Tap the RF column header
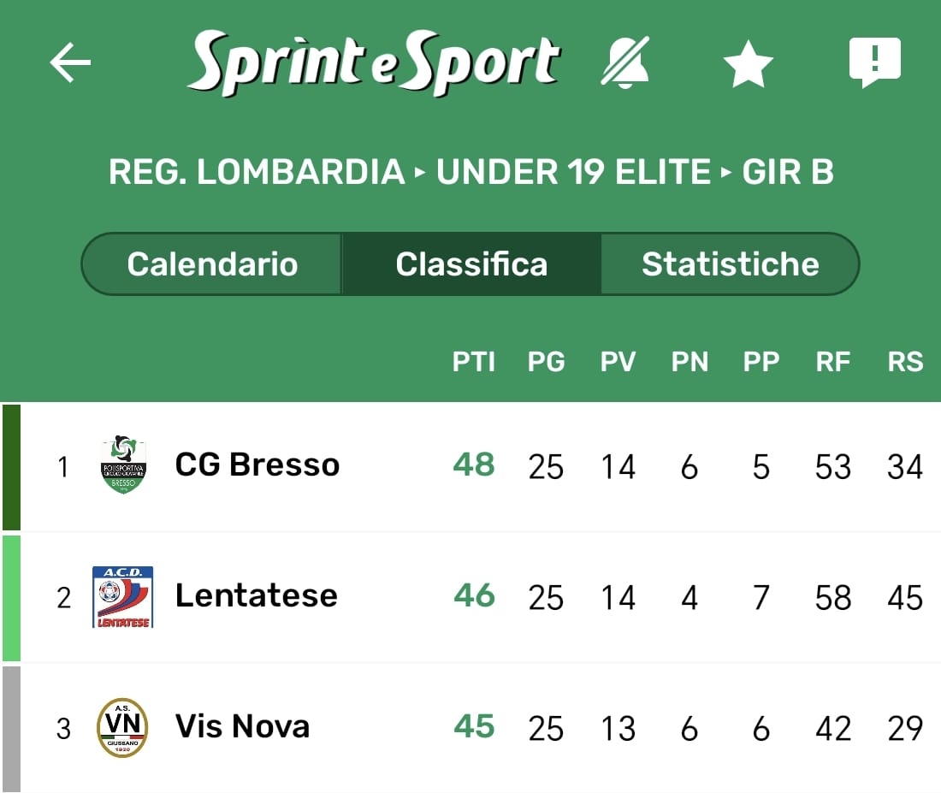Image resolution: width=941 pixels, height=793 pixels. click(832, 362)
